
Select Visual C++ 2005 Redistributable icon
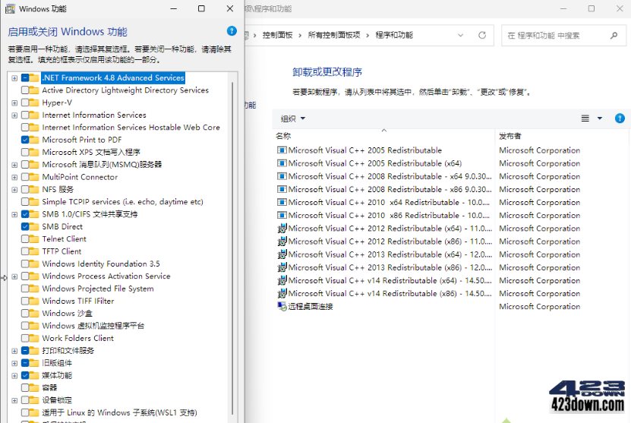point(282,150)
